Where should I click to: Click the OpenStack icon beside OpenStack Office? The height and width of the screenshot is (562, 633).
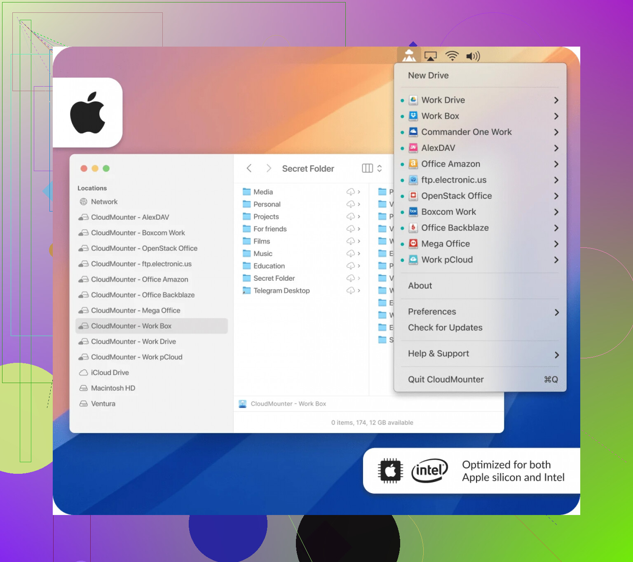click(x=413, y=196)
